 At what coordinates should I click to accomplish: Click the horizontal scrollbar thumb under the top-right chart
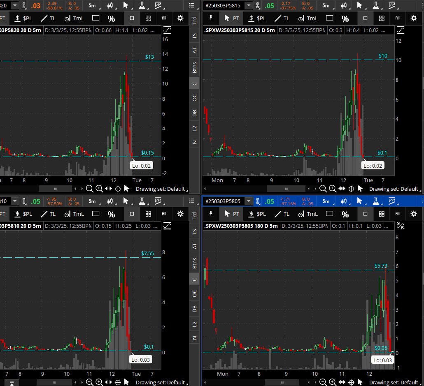(x=287, y=189)
